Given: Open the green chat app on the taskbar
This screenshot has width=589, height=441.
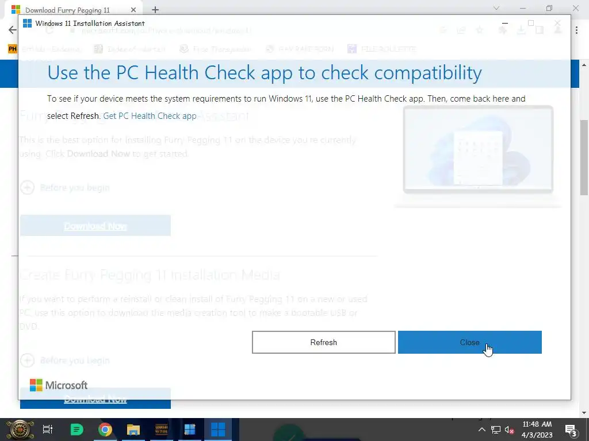Looking at the screenshot, I should click(x=77, y=430).
